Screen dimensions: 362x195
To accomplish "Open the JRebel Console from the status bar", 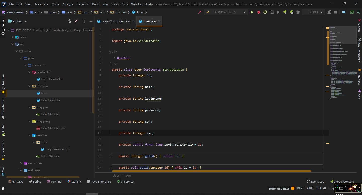I will (344, 181).
